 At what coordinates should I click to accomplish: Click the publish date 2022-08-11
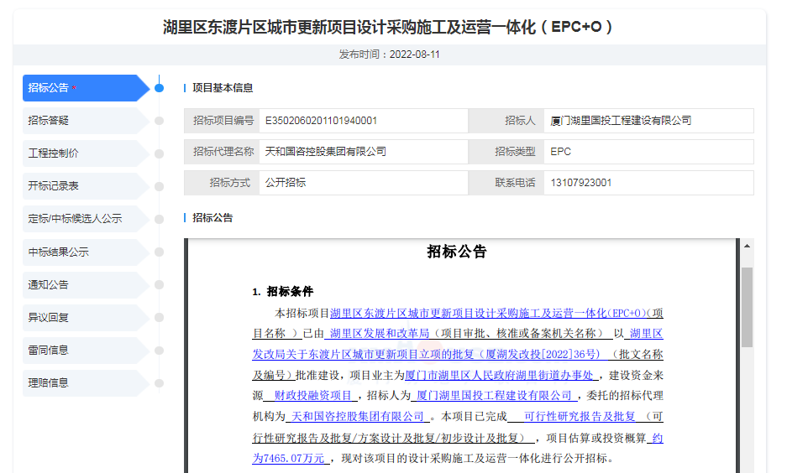pos(414,55)
